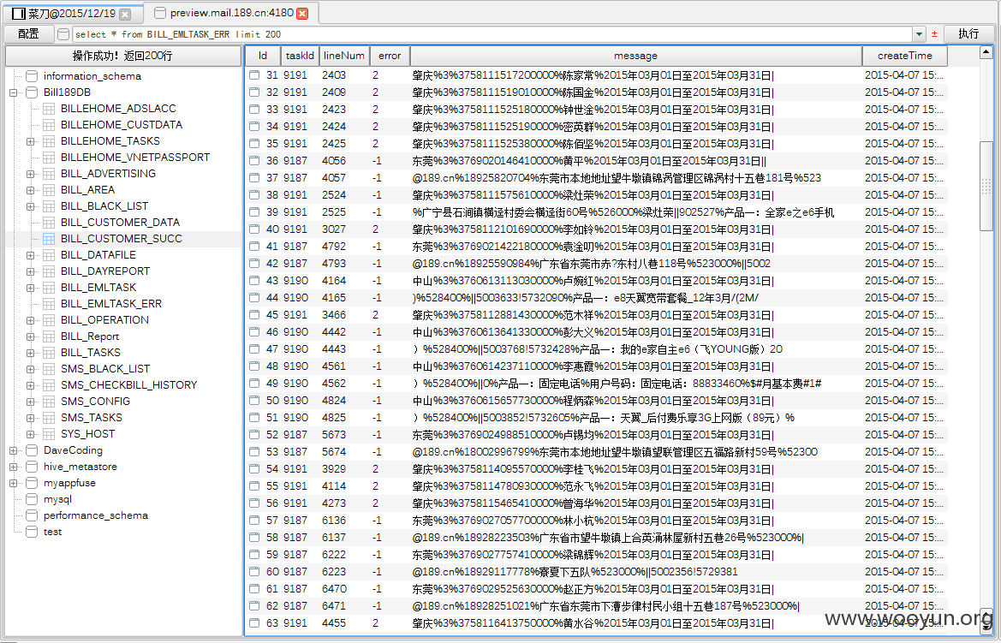This screenshot has height=643, width=1001.
Task: Click database icon beside SQL query field
Action: coord(63,34)
